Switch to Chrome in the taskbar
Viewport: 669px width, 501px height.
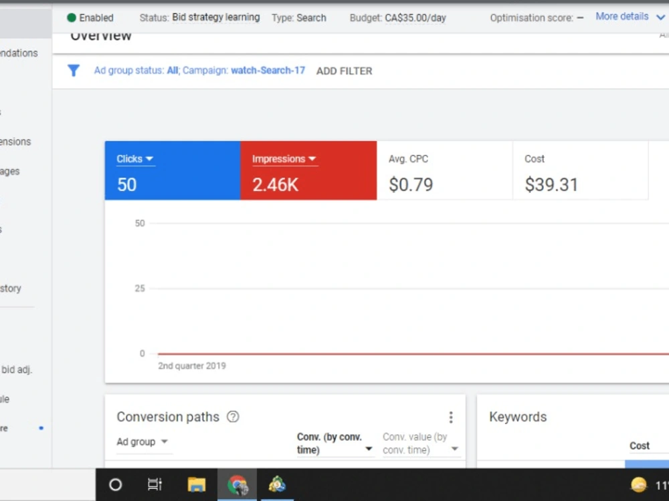coord(237,485)
